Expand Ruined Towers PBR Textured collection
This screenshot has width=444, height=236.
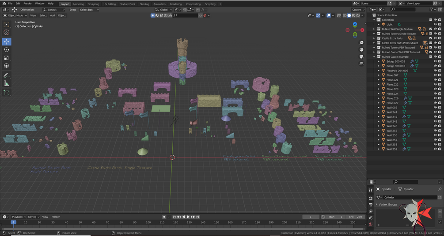point(374,48)
